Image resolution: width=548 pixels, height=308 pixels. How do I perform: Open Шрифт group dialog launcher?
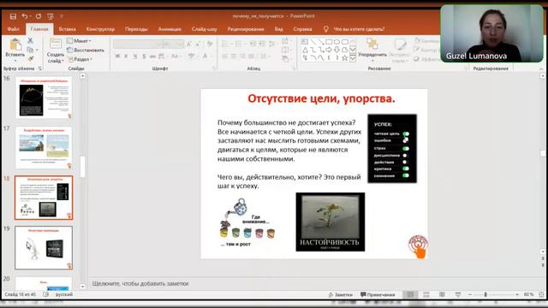point(214,68)
